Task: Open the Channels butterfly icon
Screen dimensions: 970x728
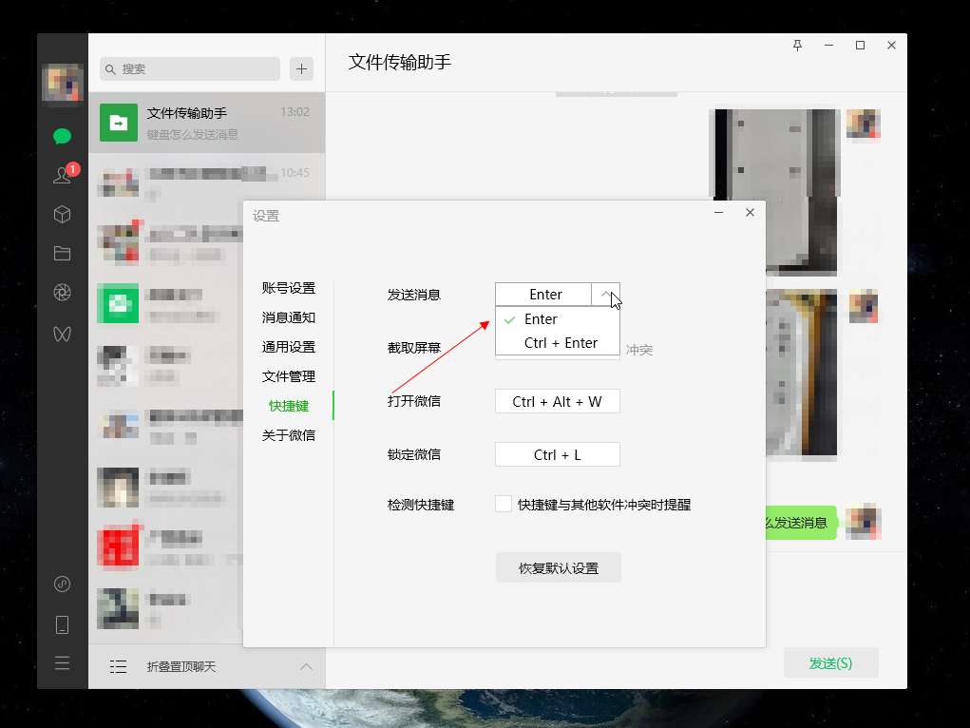Action: 62,334
